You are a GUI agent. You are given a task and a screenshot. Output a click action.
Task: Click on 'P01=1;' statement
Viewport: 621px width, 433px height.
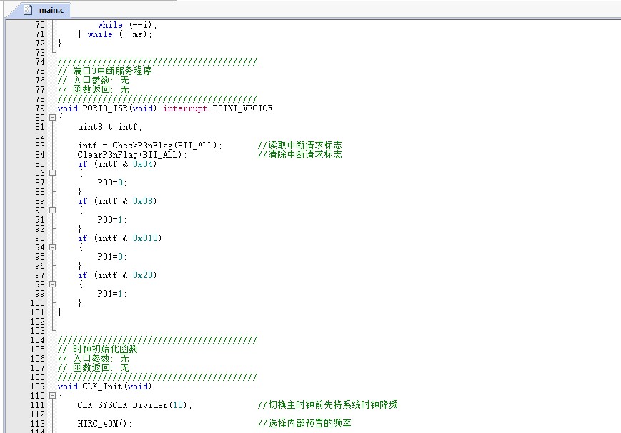pyautogui.click(x=112, y=293)
